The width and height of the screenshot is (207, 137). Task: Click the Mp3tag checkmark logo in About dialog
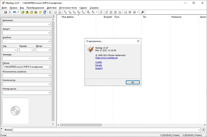[x=90, y=49]
